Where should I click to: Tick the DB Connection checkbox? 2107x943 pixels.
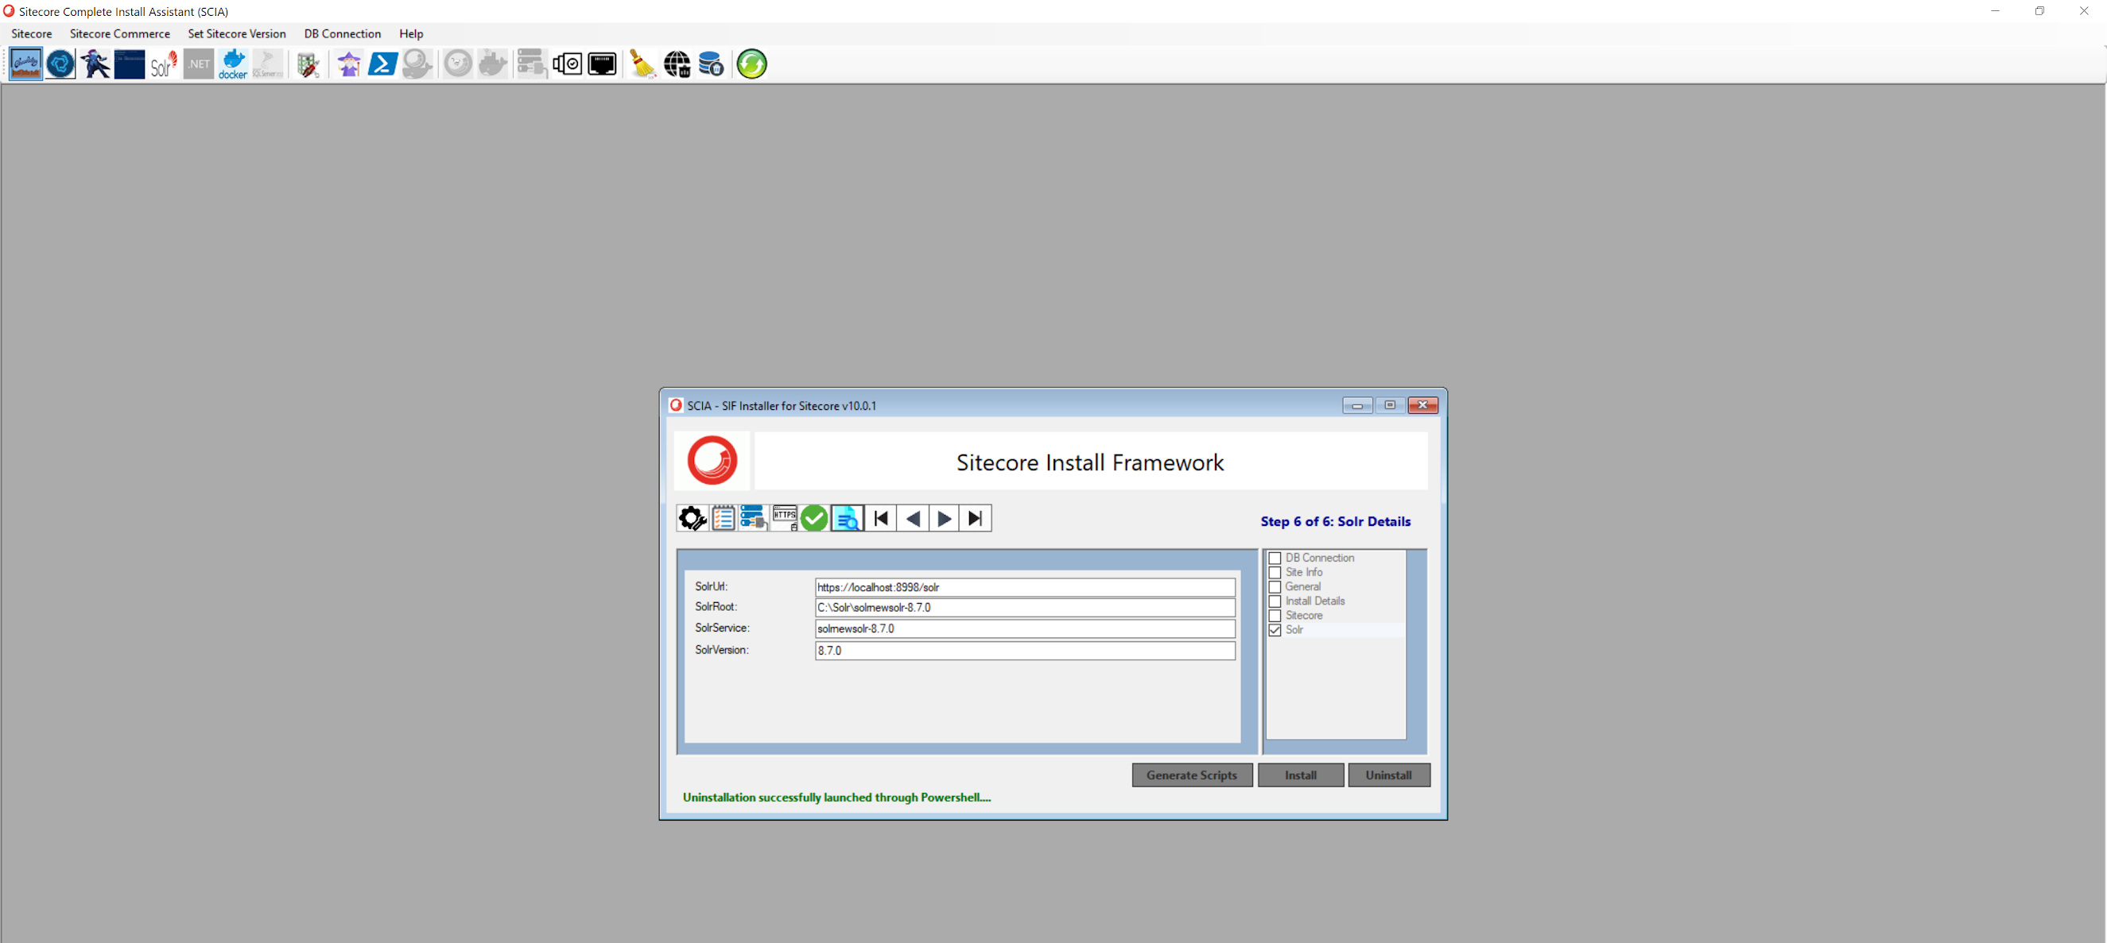pyautogui.click(x=1275, y=558)
